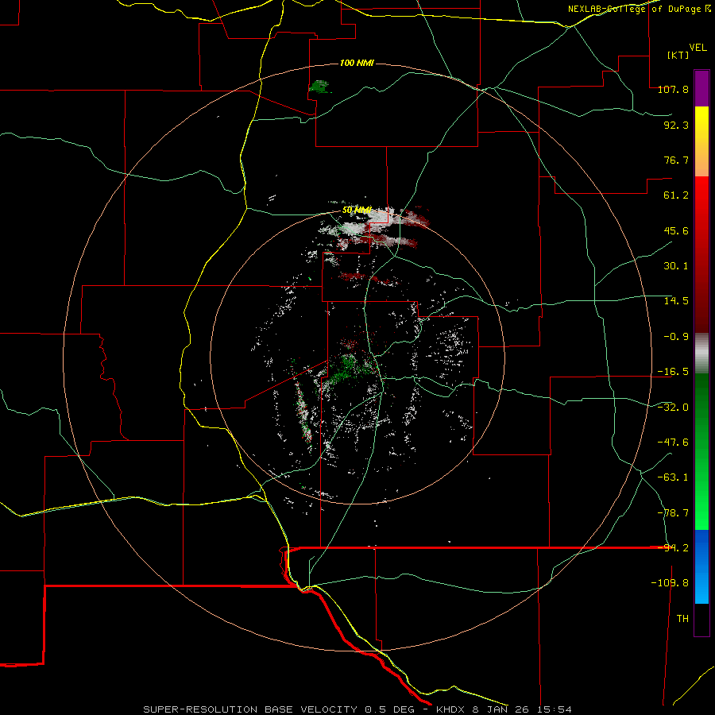Click the 100 NMI range ring label
715x715 pixels.
[357, 63]
